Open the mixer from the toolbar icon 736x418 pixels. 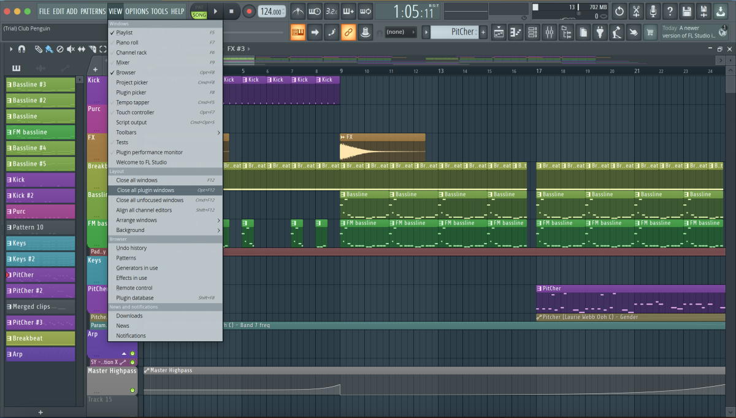click(549, 32)
